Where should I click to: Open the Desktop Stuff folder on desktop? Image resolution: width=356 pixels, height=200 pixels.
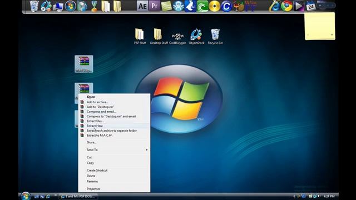tap(159, 36)
